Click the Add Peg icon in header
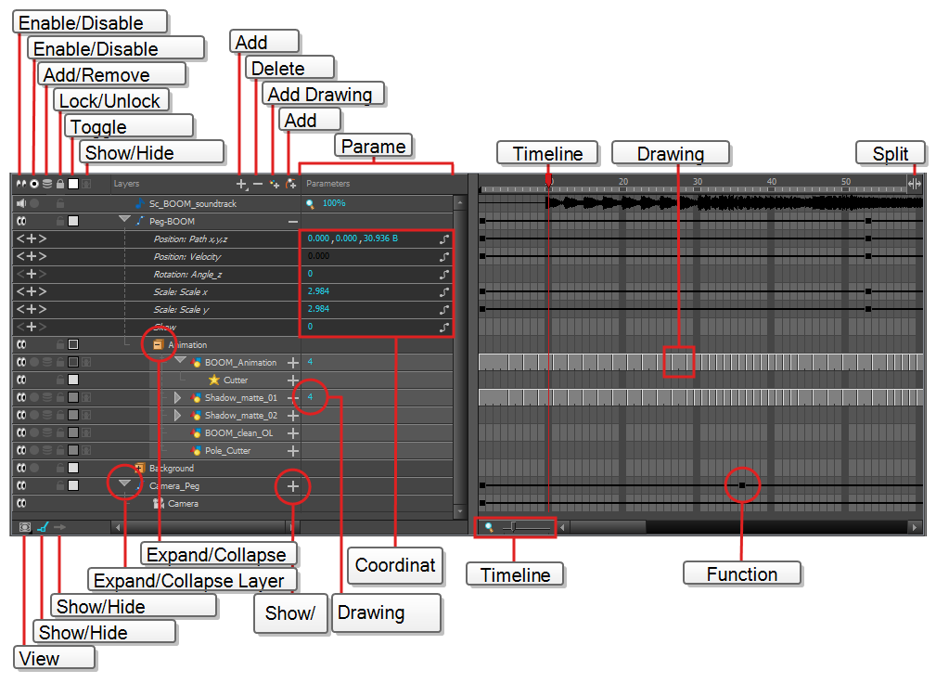936x683 pixels. [291, 185]
